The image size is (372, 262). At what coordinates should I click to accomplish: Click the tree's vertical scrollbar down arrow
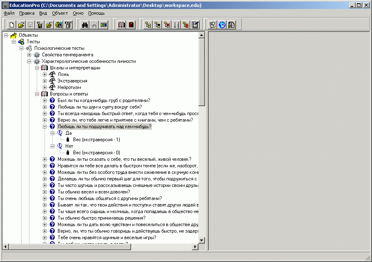(201, 240)
